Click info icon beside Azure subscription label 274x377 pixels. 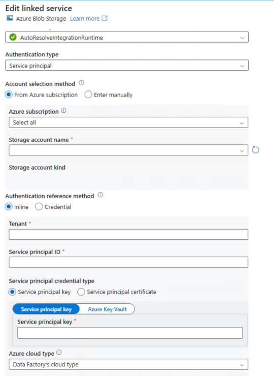coord(63,111)
